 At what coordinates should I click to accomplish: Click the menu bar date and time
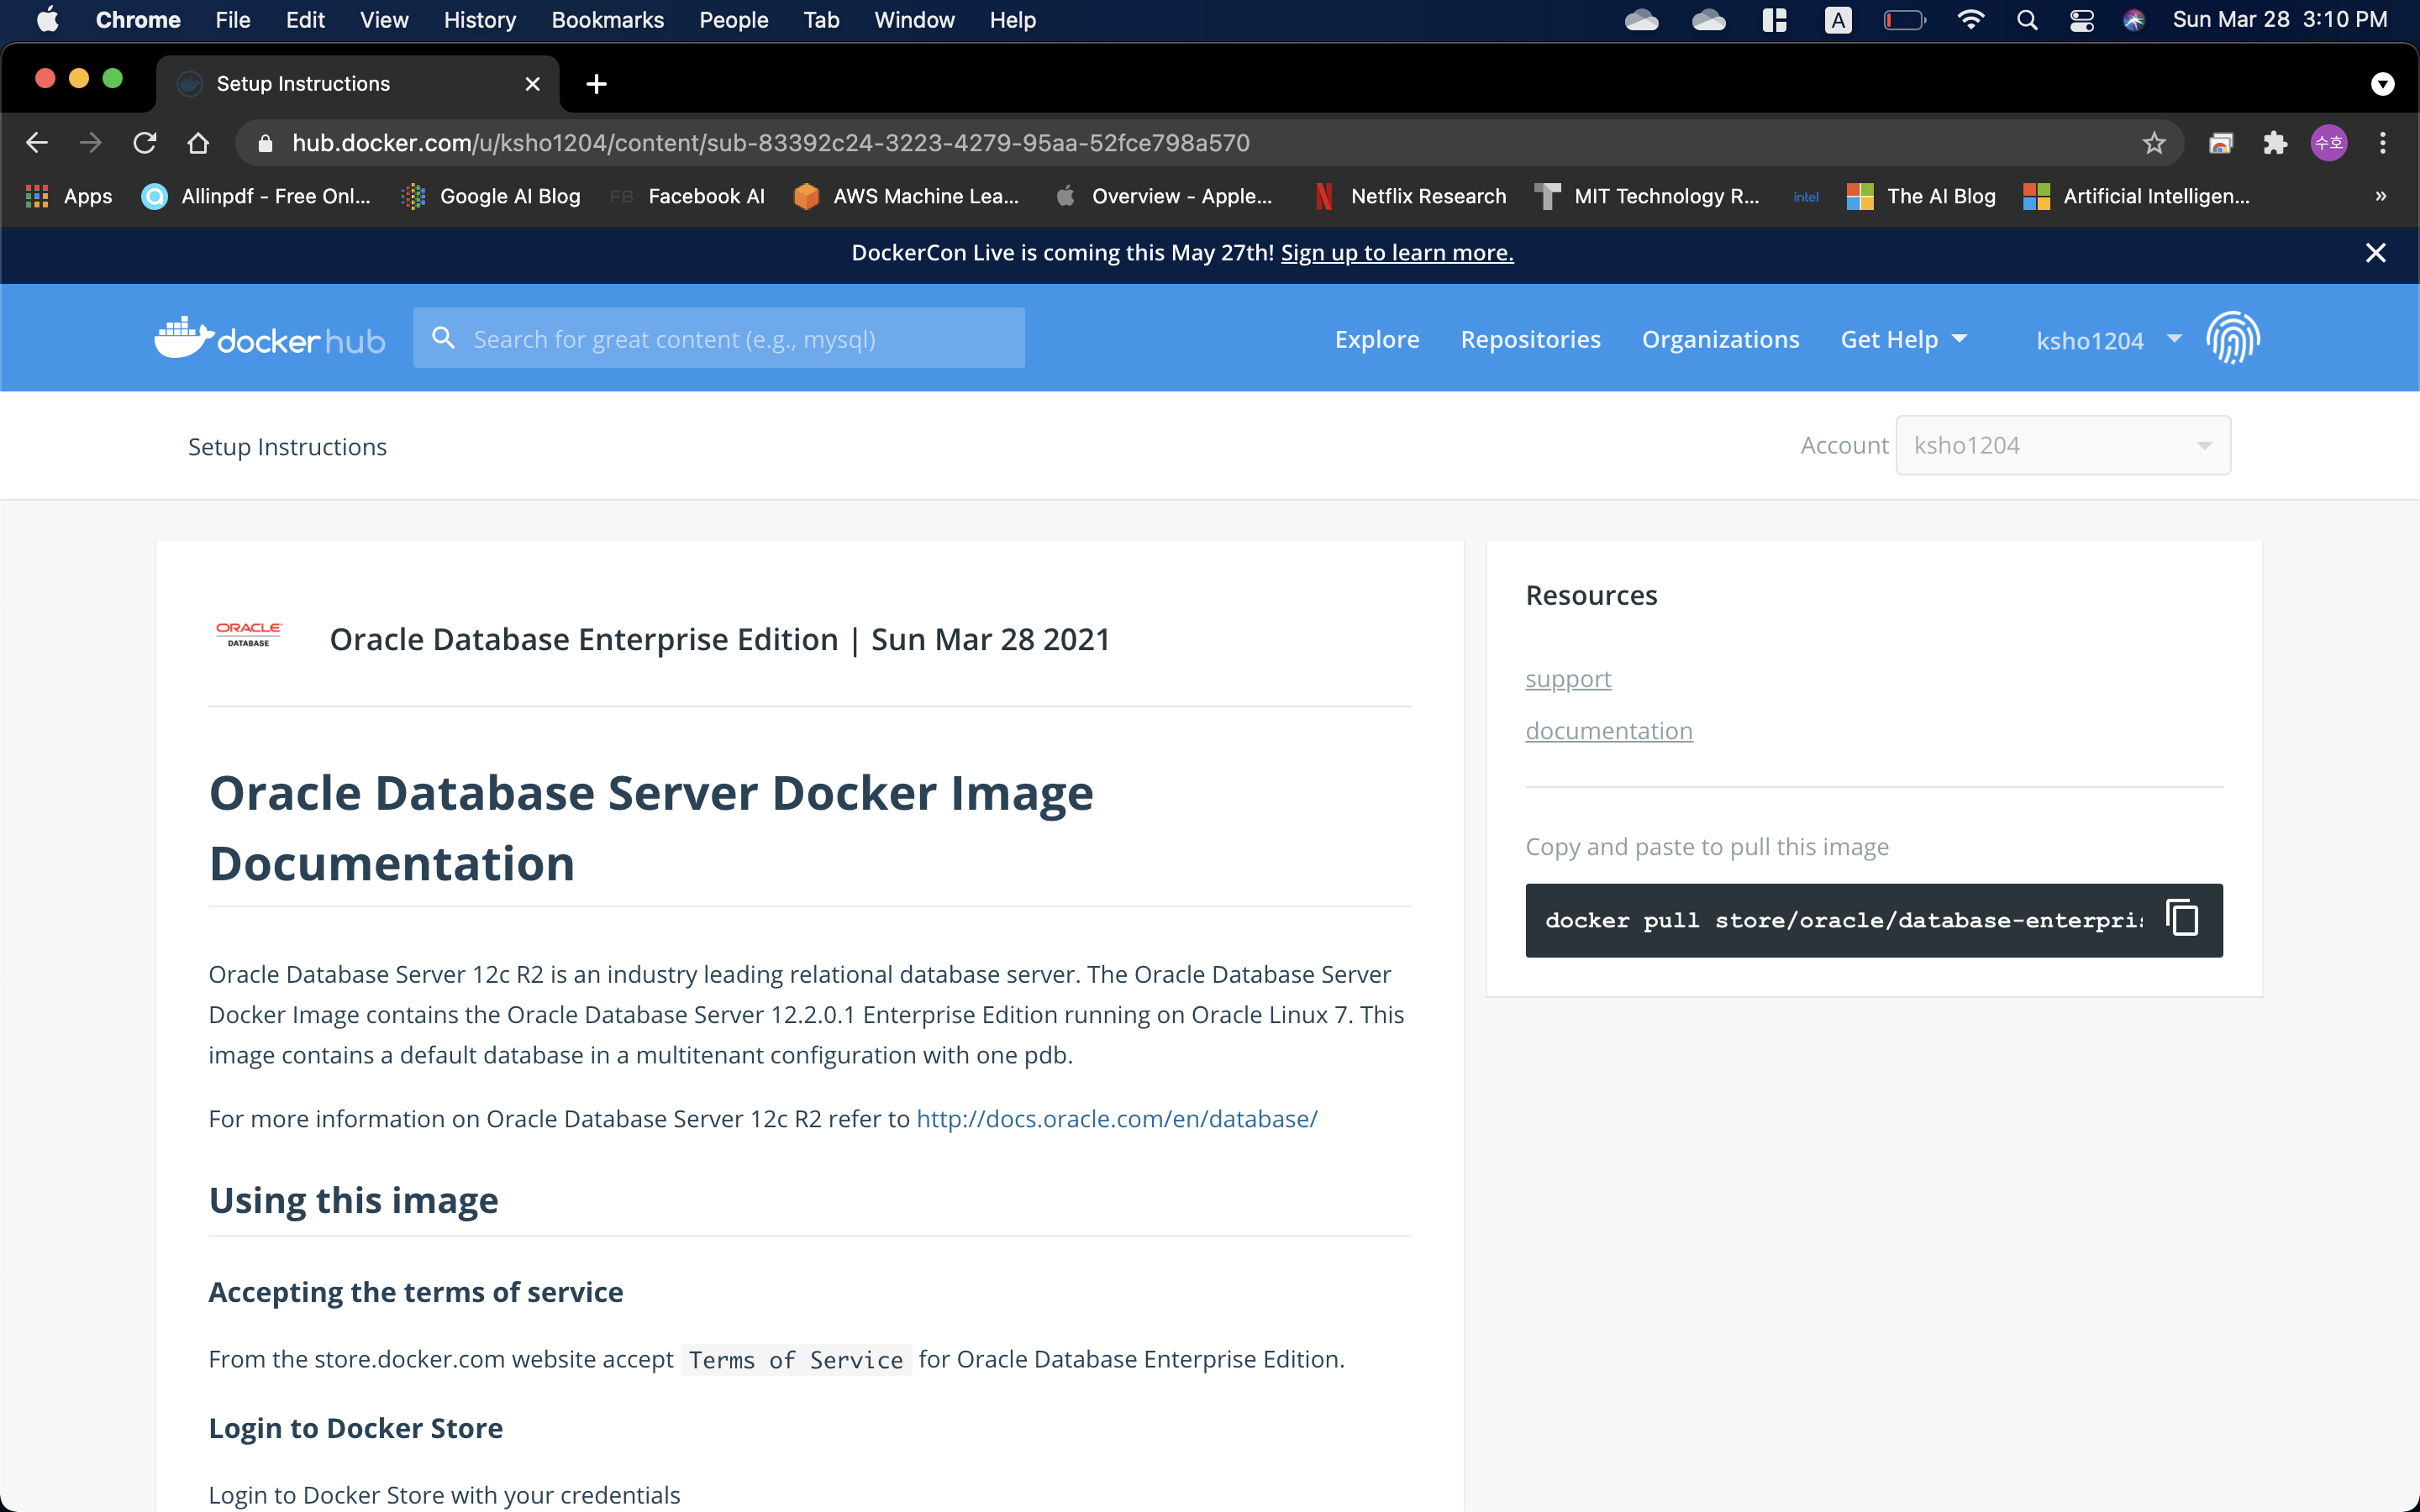2280,19
